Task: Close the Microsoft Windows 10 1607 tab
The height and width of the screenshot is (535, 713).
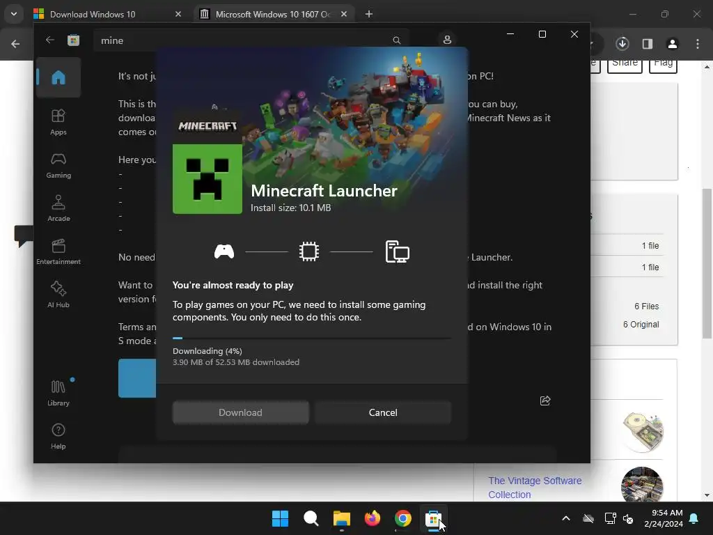Action: pos(344,14)
